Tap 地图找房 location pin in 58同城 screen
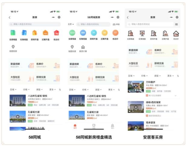The width and height of the screenshot is (187, 146). (x=13, y=47)
